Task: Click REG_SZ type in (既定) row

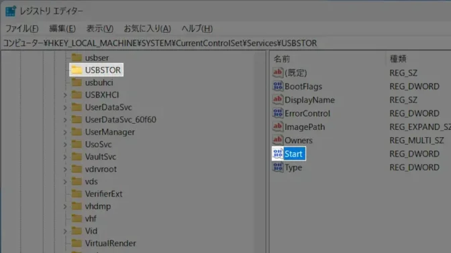Action: 403,73
